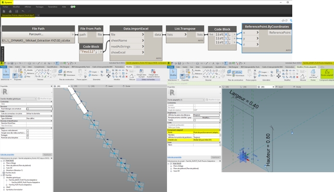Click the save icon in Dynamo toolbar

coord(16,11)
